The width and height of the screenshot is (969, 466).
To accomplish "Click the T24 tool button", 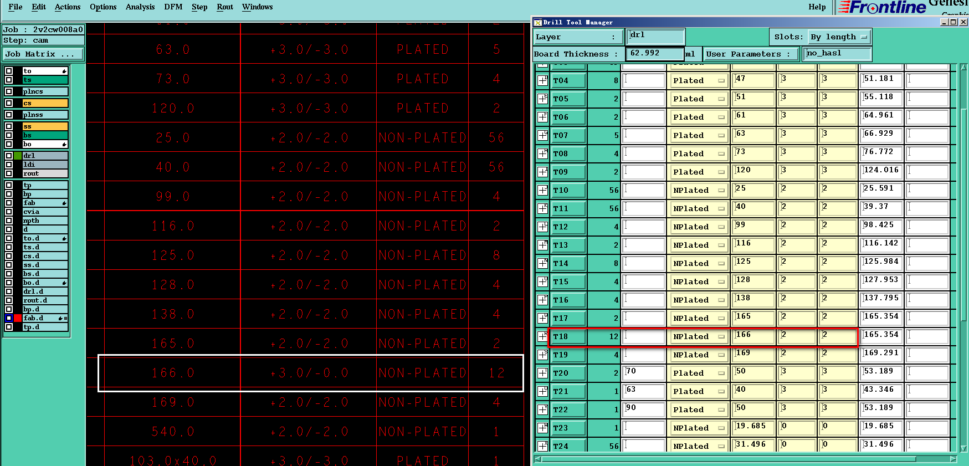I will (x=568, y=445).
